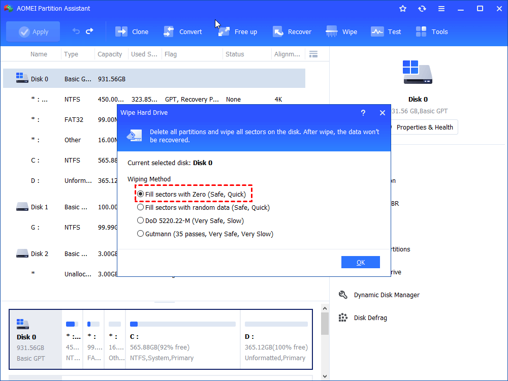Select the D: Unformatted partition row
The width and height of the screenshot is (508, 381).
(60, 180)
